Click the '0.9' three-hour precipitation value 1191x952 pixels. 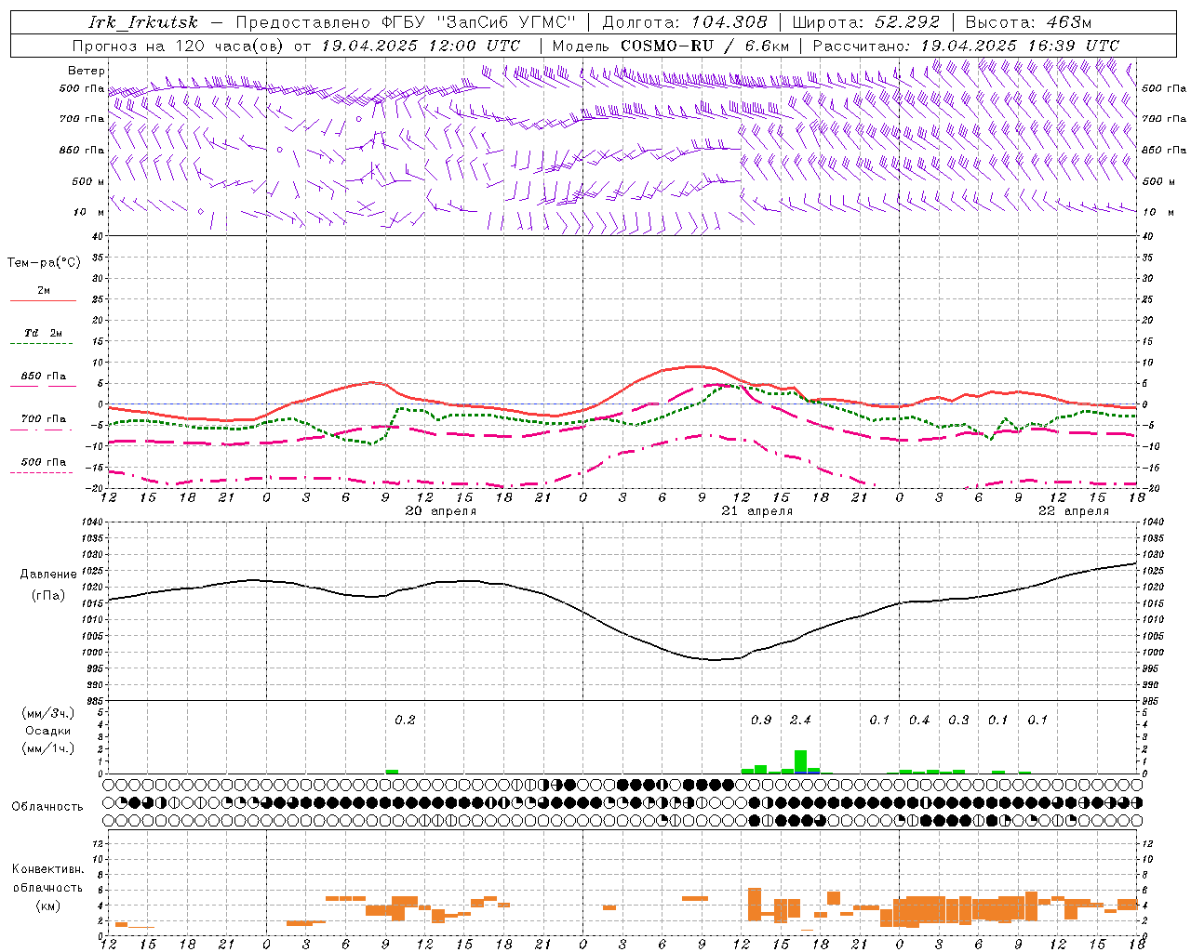coord(761,720)
